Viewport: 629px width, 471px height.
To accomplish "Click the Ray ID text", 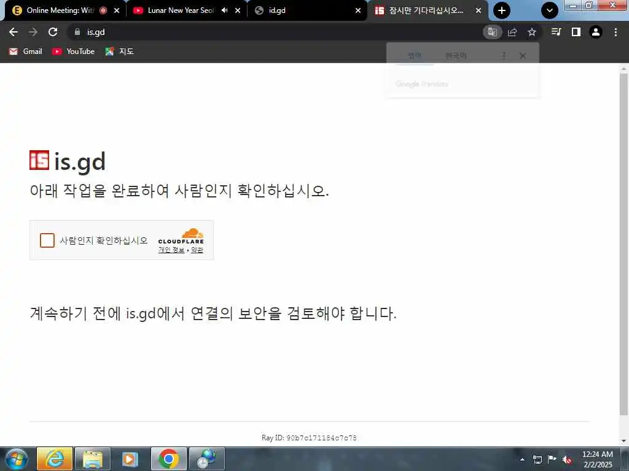I will [309, 438].
